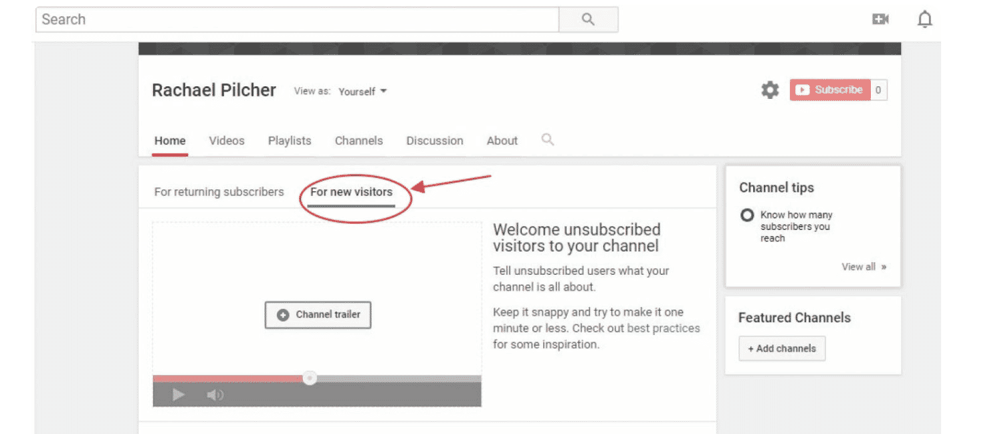The height and width of the screenshot is (434, 1004).
Task: Open View all channel tips
Action: click(x=864, y=267)
